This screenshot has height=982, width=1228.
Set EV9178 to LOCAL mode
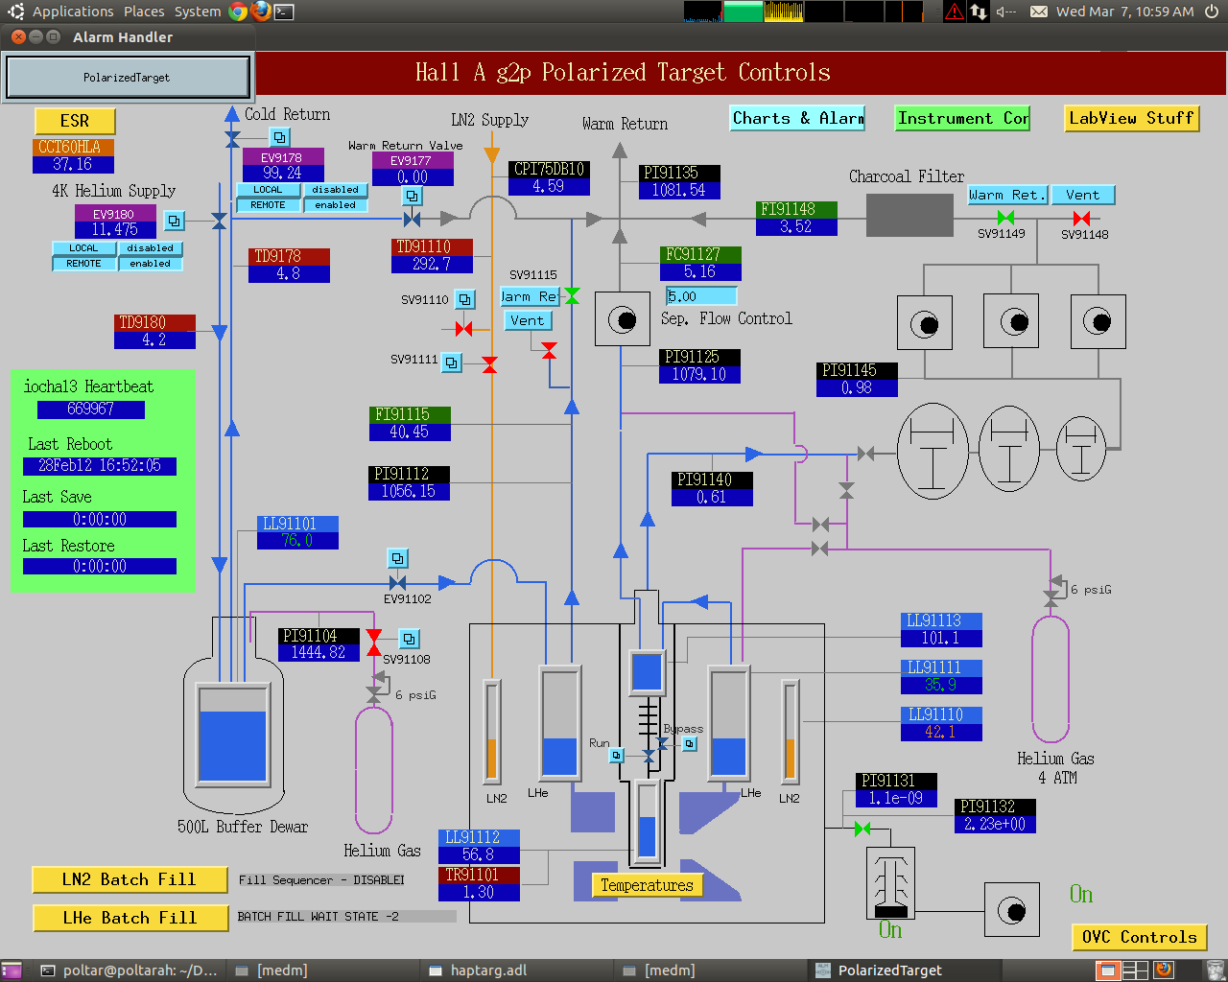(269, 190)
